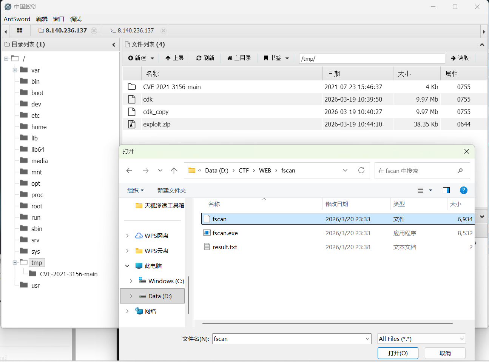Click the exploit.zip archive file icon
The image size is (489, 362).
132,124
